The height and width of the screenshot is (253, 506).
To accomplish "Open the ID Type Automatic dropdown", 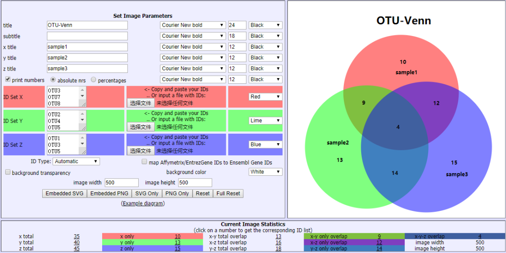I will click(x=76, y=161).
